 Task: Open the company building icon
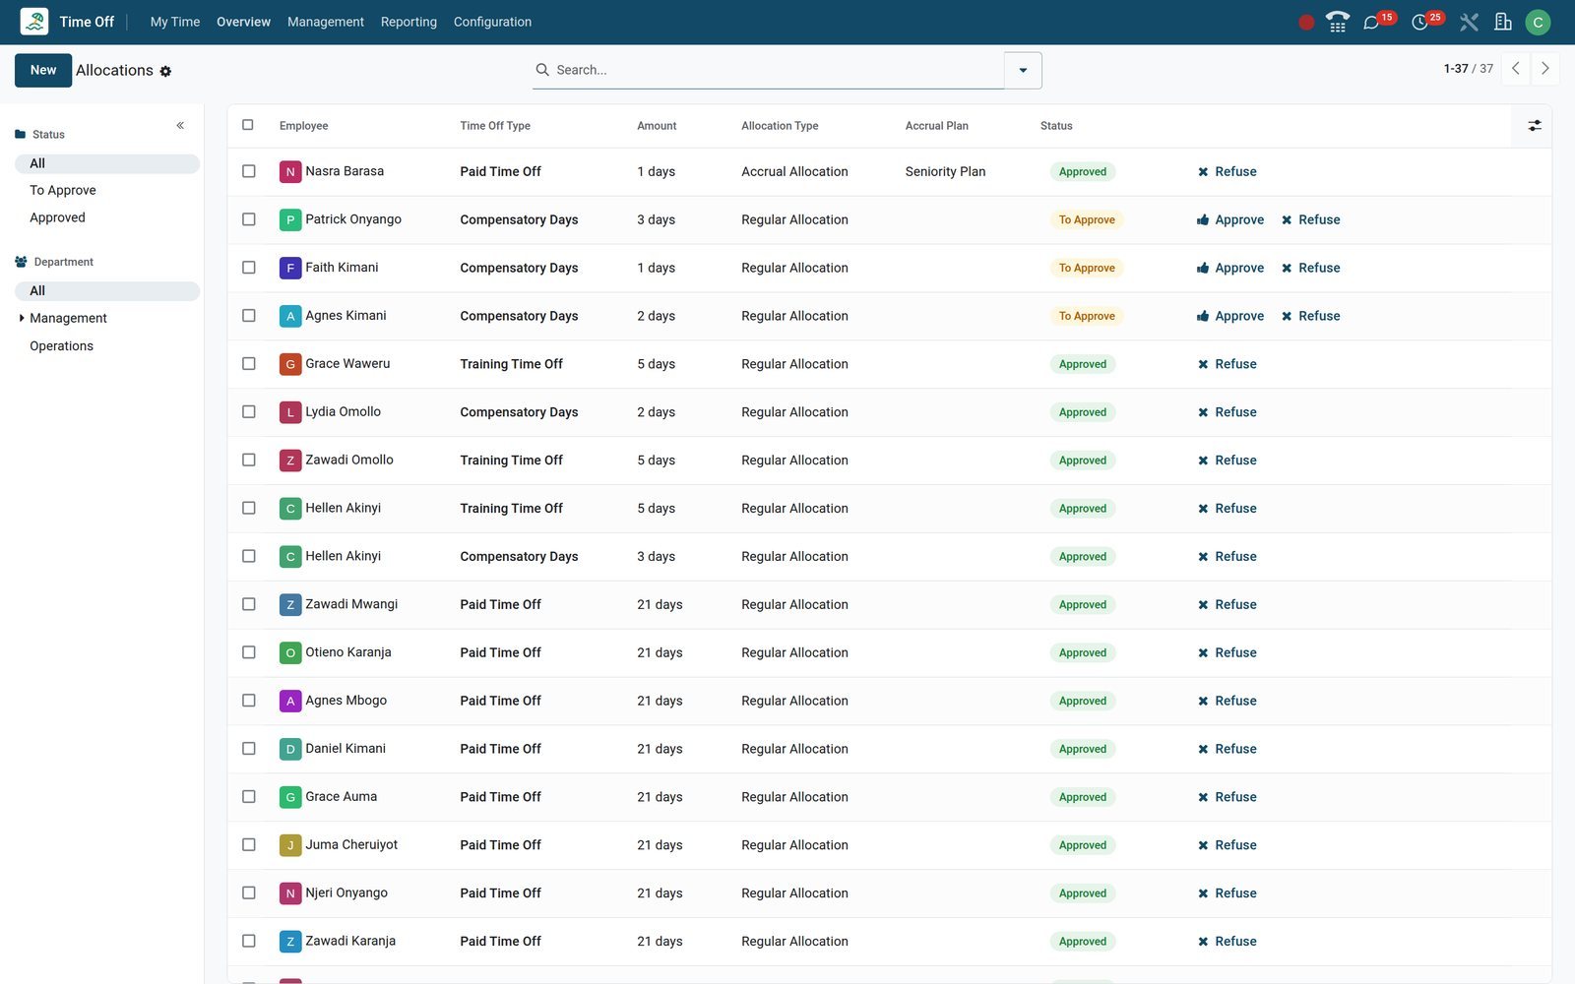[x=1503, y=22]
